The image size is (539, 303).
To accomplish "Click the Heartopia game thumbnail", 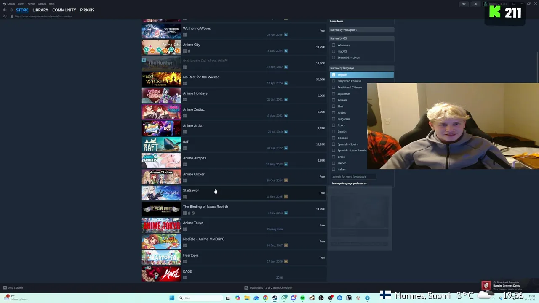I will pyautogui.click(x=161, y=258).
